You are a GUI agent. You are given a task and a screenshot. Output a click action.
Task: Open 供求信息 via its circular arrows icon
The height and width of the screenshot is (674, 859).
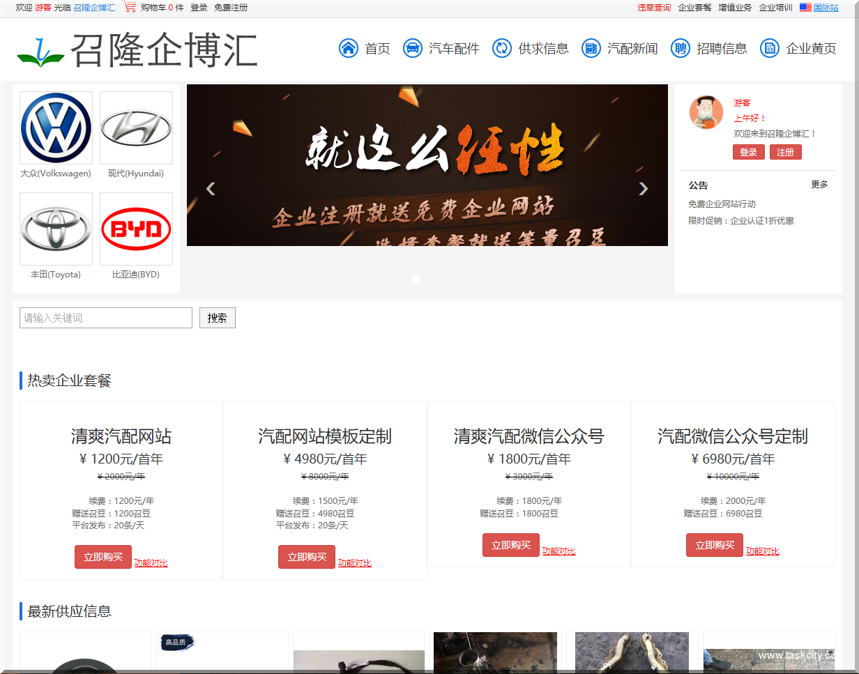point(501,49)
